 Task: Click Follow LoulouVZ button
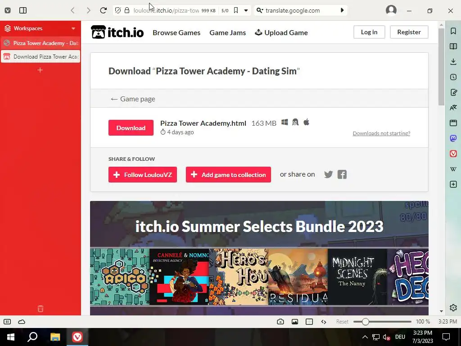point(143,175)
